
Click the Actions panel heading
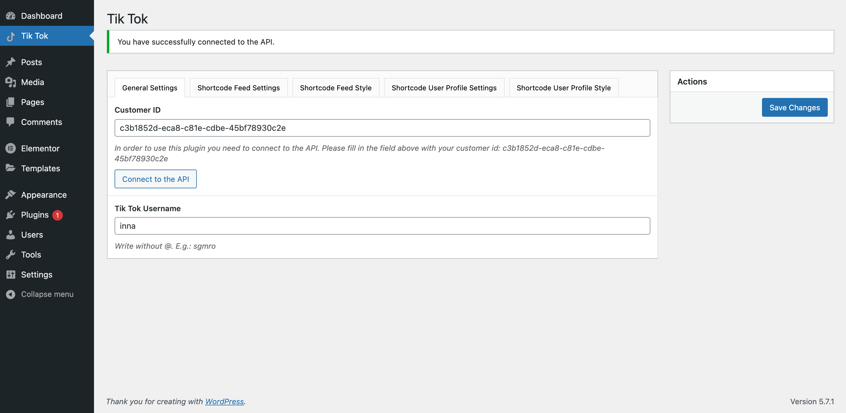(692, 81)
